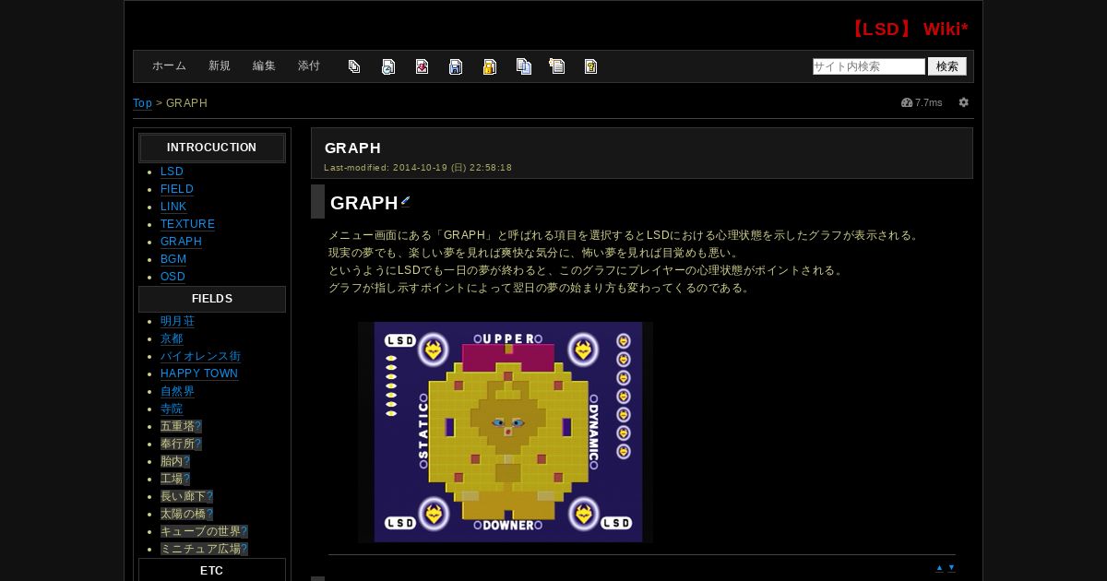Click the pencil edit icon beside GRAPH heading

click(405, 201)
